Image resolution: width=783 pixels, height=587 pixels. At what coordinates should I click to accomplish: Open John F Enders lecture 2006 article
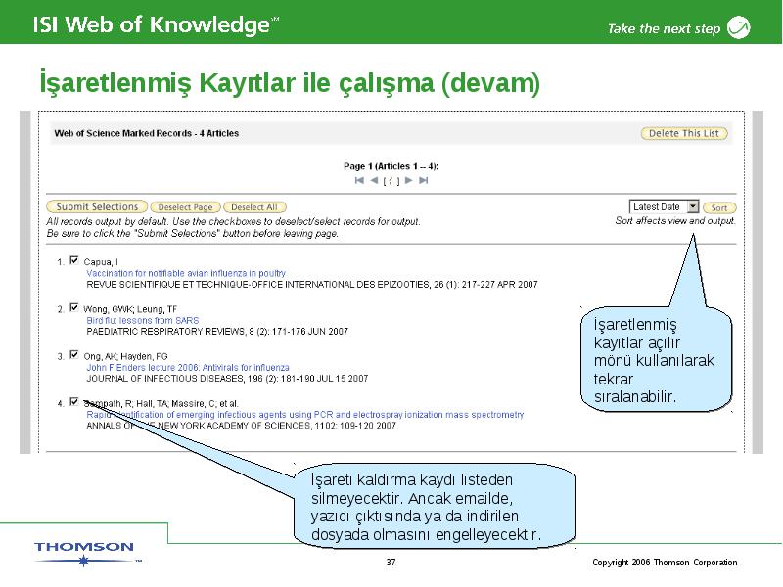point(188,368)
